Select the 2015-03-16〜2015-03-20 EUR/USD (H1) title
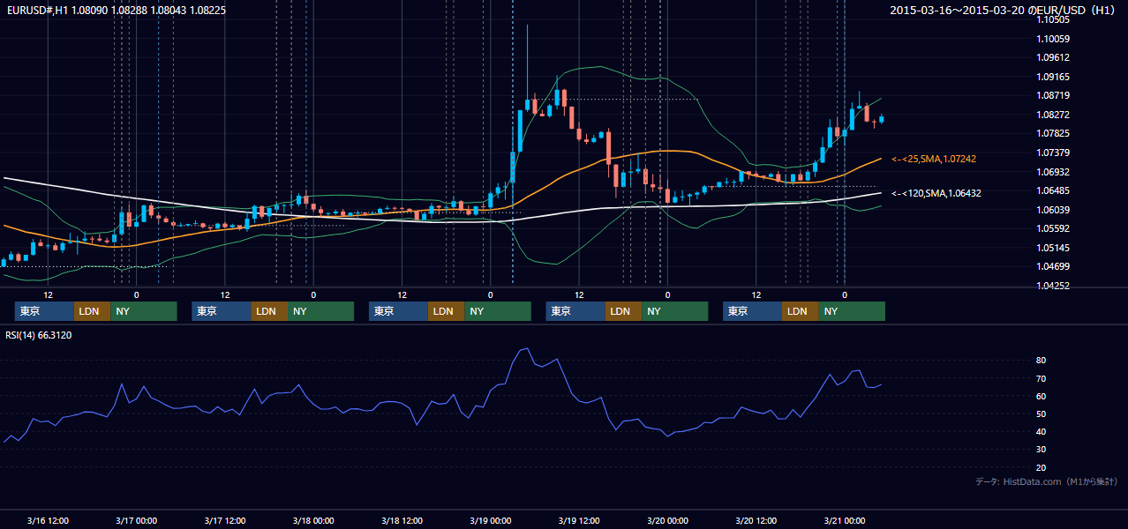Screen dimensions: 1128x529 [1004, 11]
